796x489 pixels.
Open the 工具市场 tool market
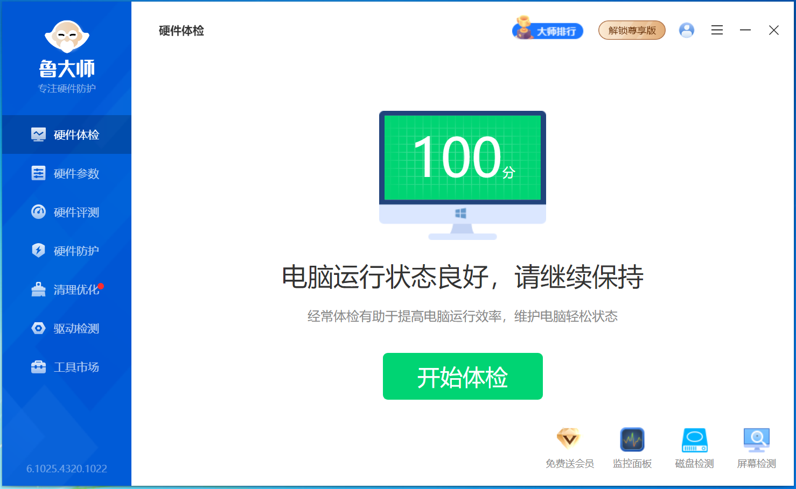click(66, 367)
